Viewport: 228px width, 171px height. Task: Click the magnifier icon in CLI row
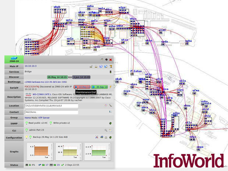click(x=106, y=130)
